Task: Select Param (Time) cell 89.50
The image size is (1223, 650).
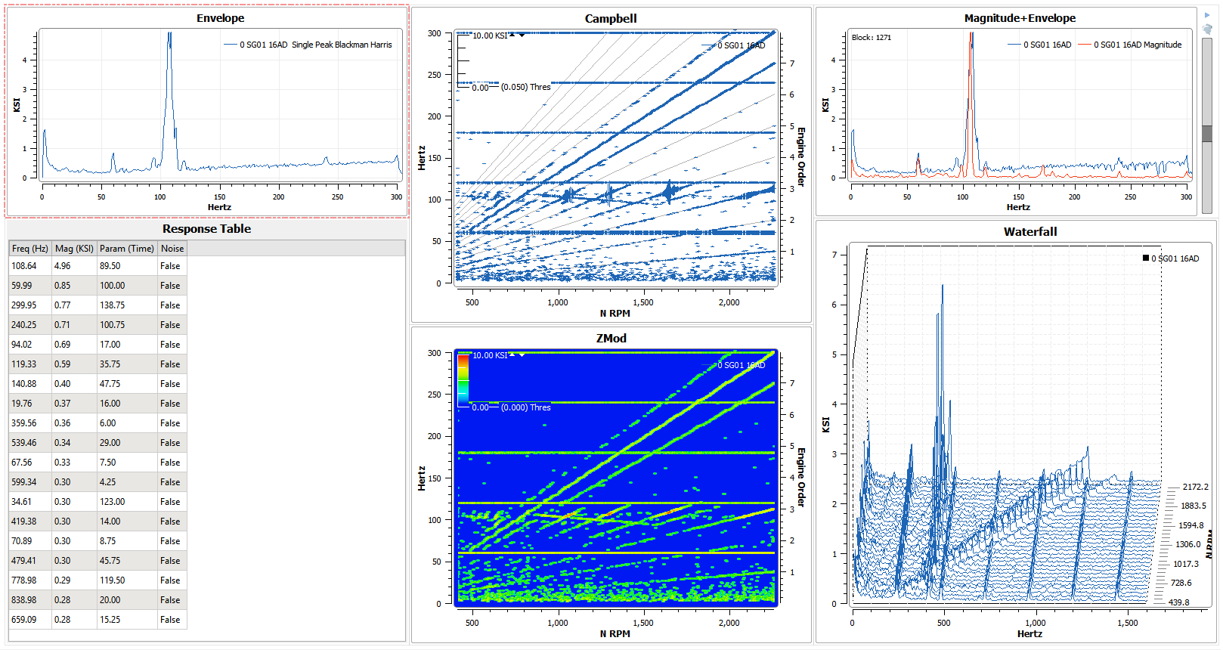Action: [127, 266]
